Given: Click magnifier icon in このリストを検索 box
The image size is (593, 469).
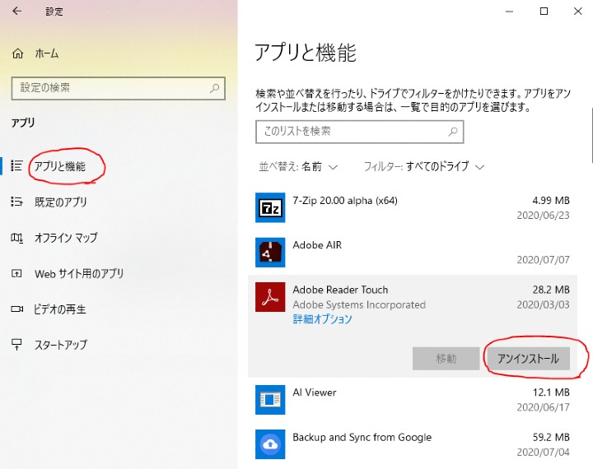Looking at the screenshot, I should [453, 132].
